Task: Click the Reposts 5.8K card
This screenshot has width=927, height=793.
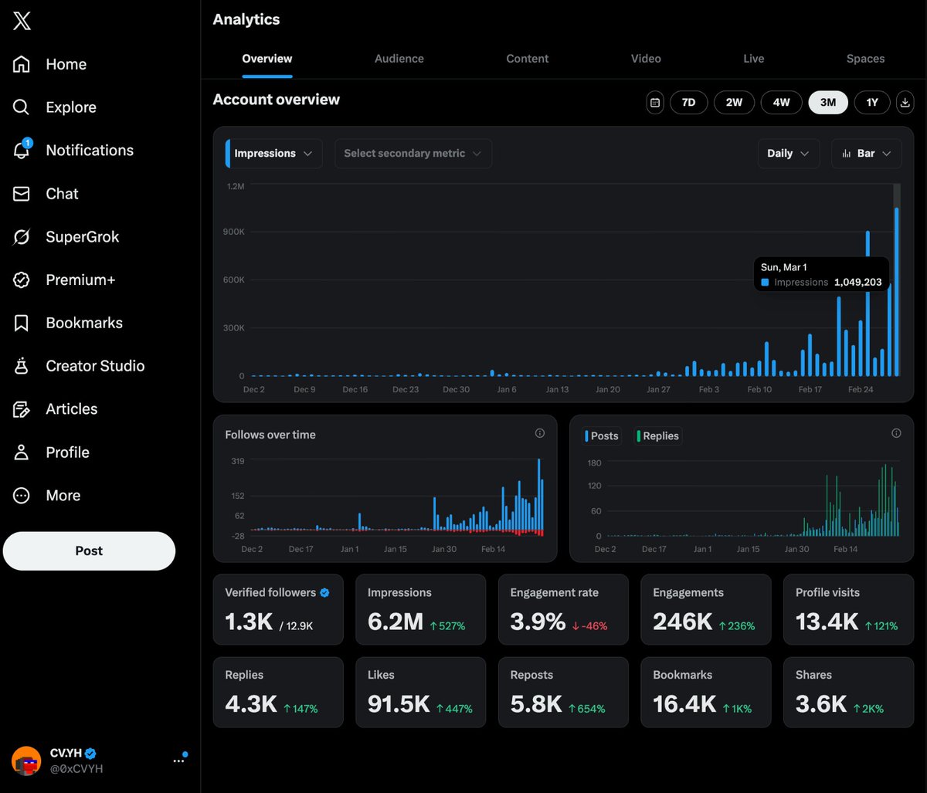Action: pos(563,692)
